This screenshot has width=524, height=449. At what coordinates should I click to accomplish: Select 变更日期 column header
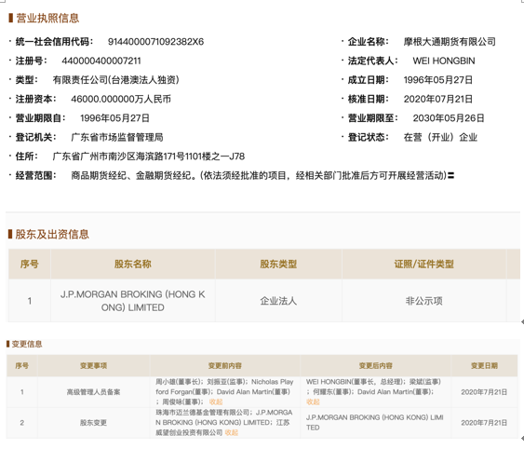click(x=484, y=366)
